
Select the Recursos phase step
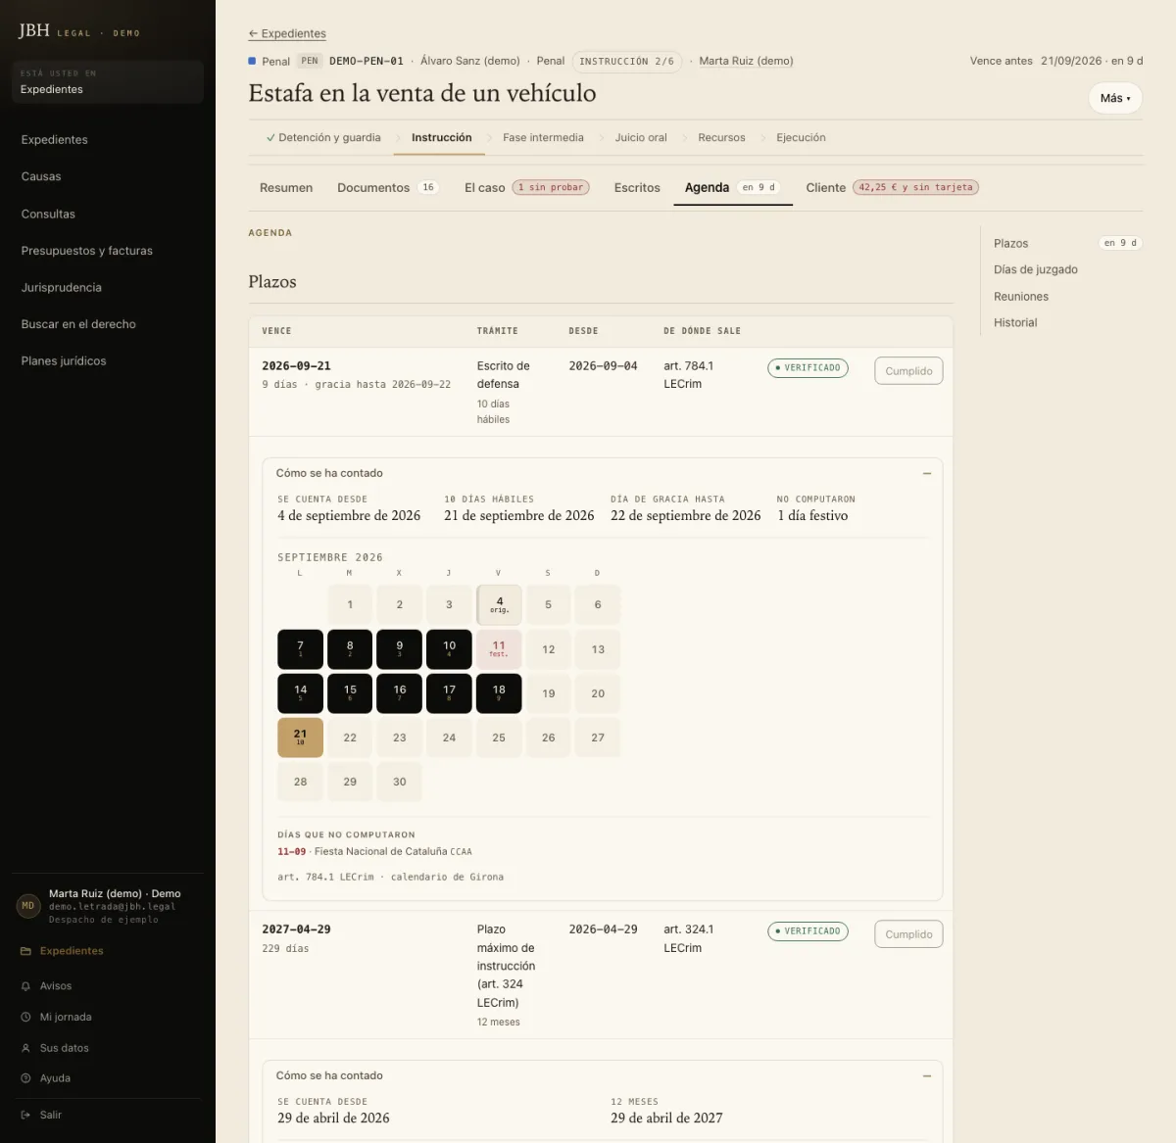(721, 138)
